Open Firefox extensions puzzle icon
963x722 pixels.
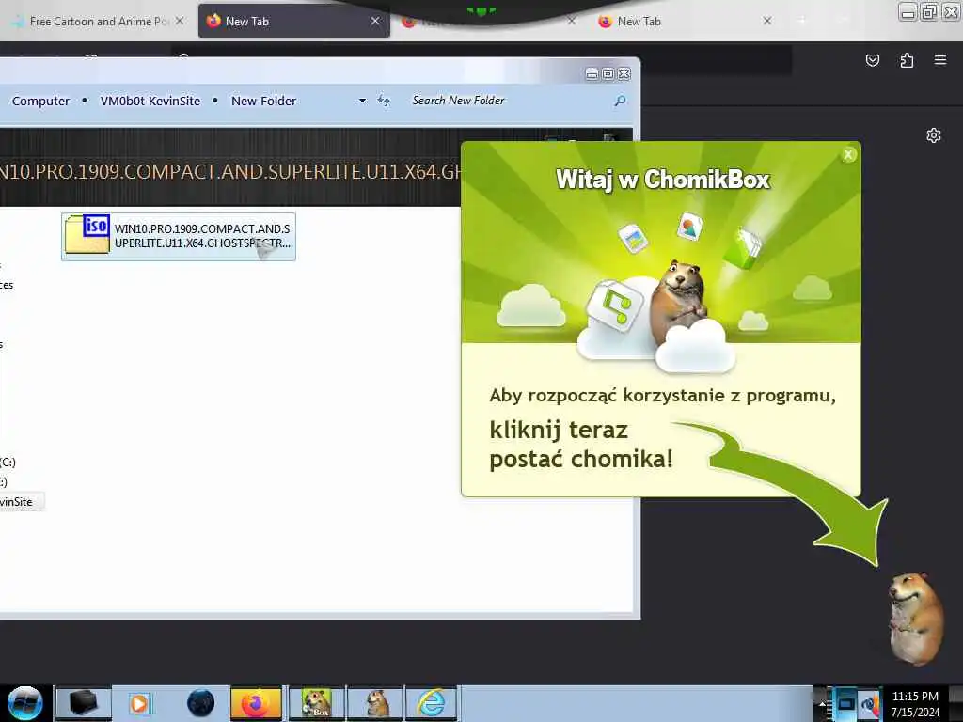(x=907, y=60)
